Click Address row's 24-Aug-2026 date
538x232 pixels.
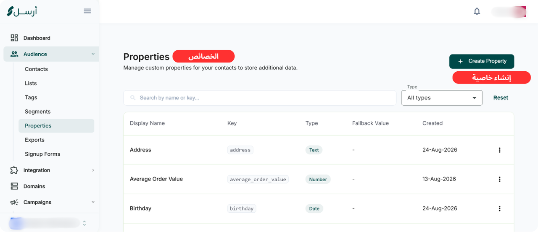[440, 150]
